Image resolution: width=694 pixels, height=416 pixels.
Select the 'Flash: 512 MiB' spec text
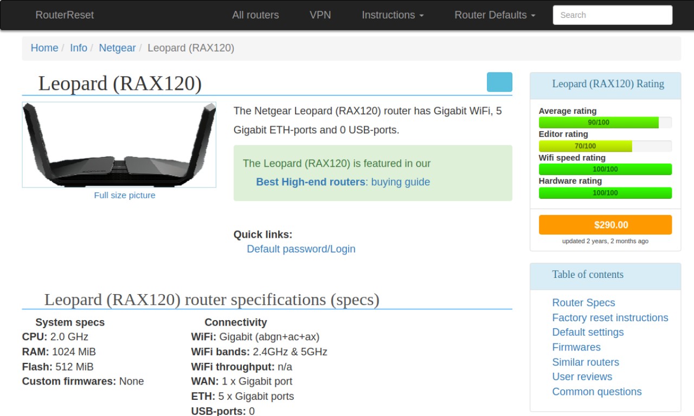[x=58, y=367]
